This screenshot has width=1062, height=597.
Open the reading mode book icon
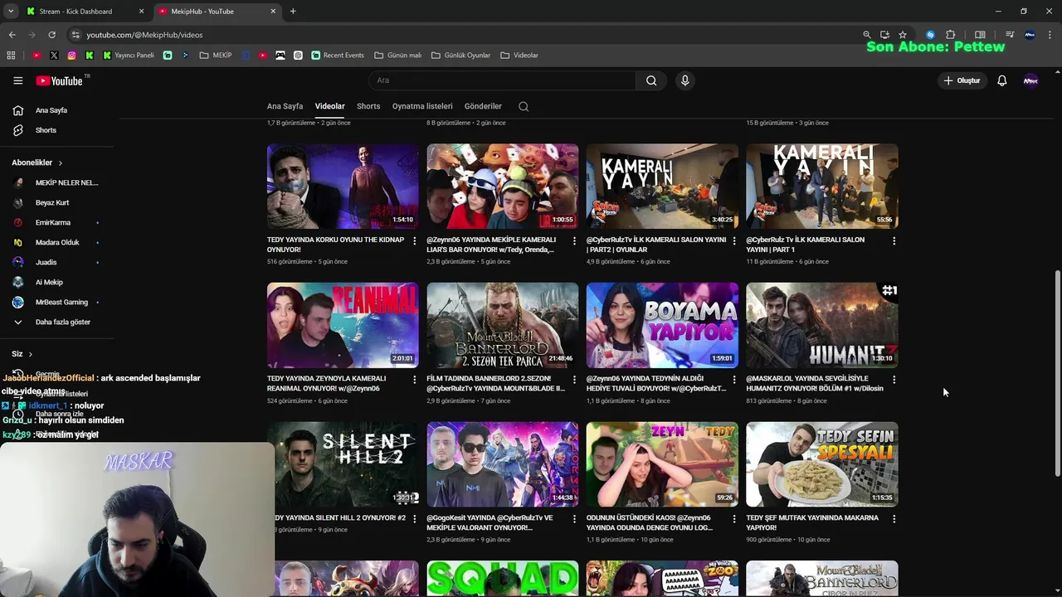(980, 35)
